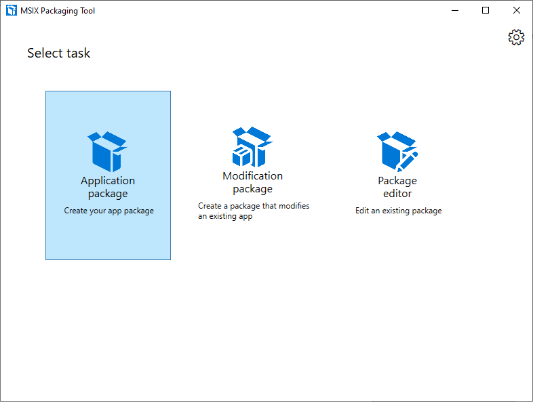Open the settings gear icon
Image resolution: width=533 pixels, height=403 pixels.
coord(516,37)
